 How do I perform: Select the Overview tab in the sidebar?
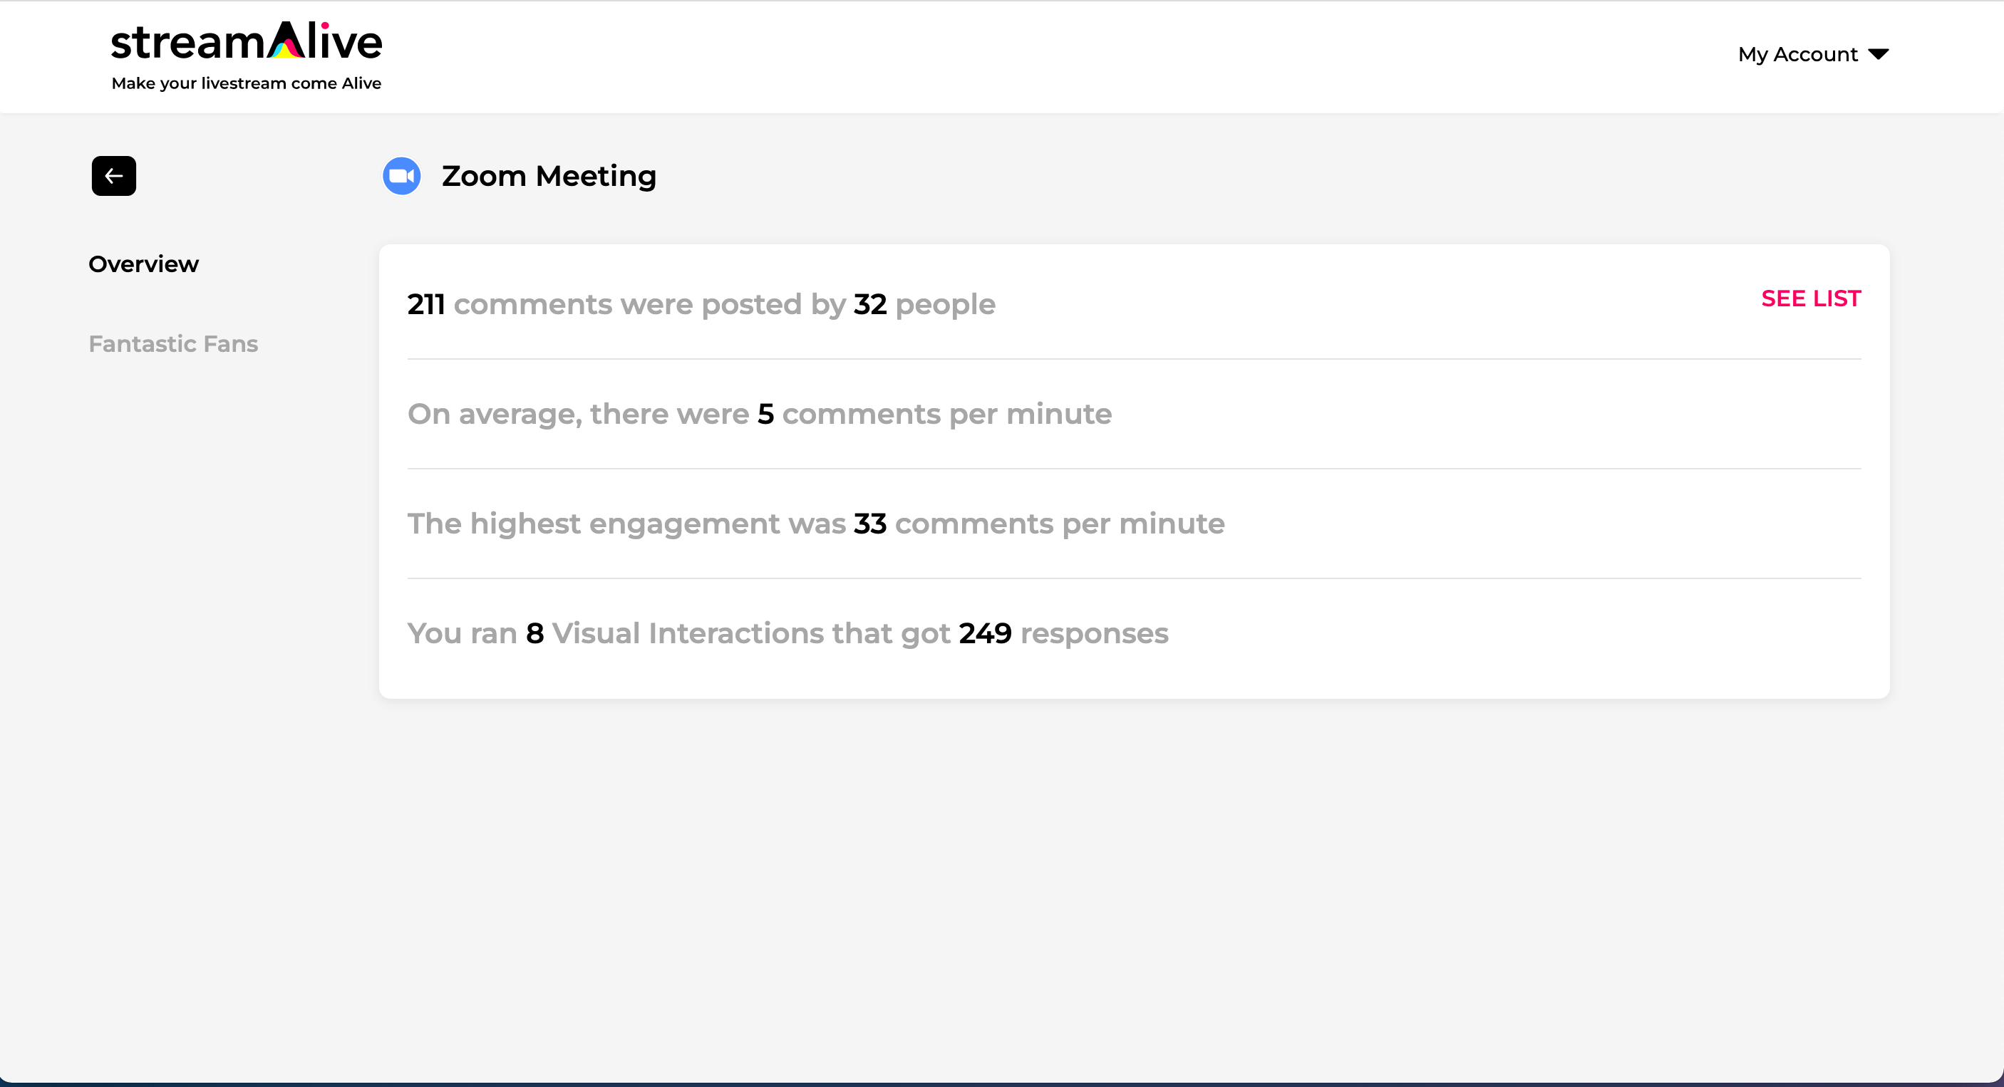tap(144, 264)
